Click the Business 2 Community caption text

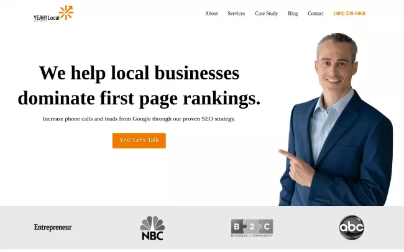tap(252, 236)
